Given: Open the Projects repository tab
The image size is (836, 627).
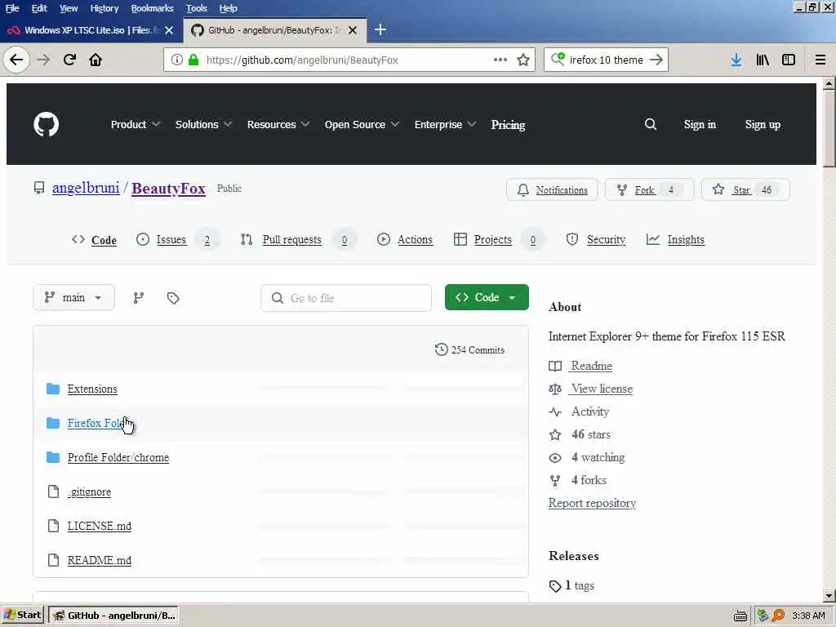Looking at the screenshot, I should coord(499,239).
